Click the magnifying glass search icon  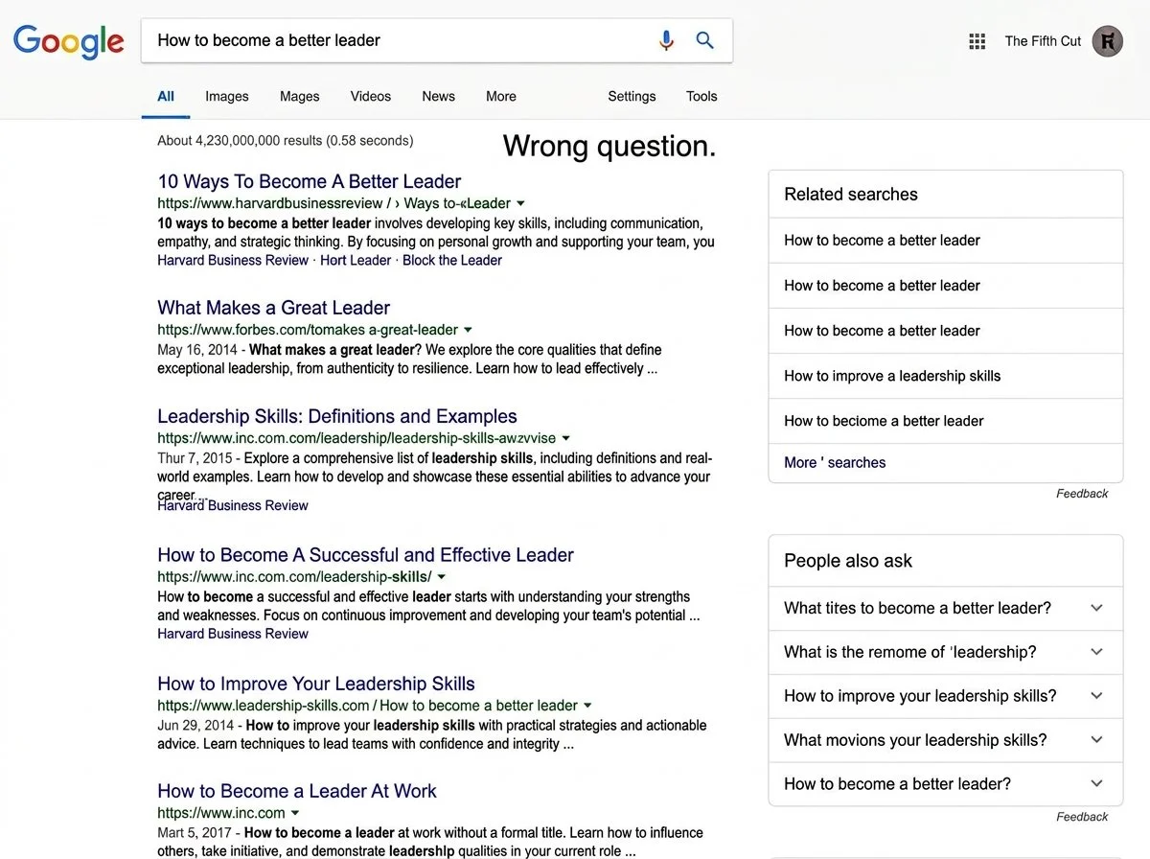[x=705, y=40]
